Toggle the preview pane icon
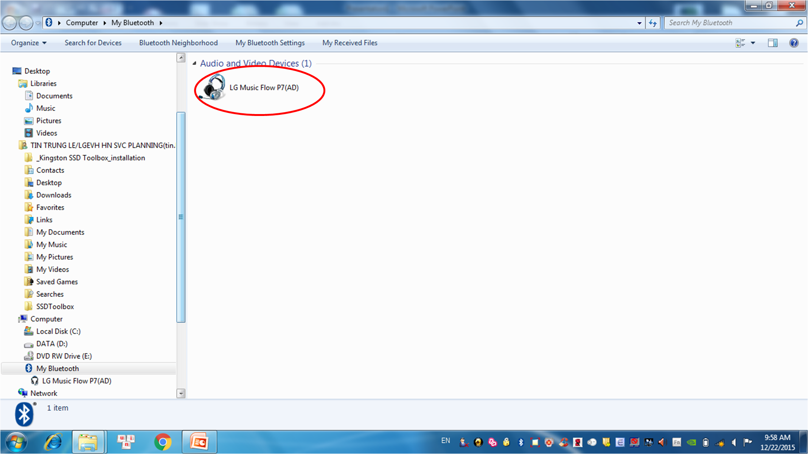This screenshot has width=808, height=454. 772,43
